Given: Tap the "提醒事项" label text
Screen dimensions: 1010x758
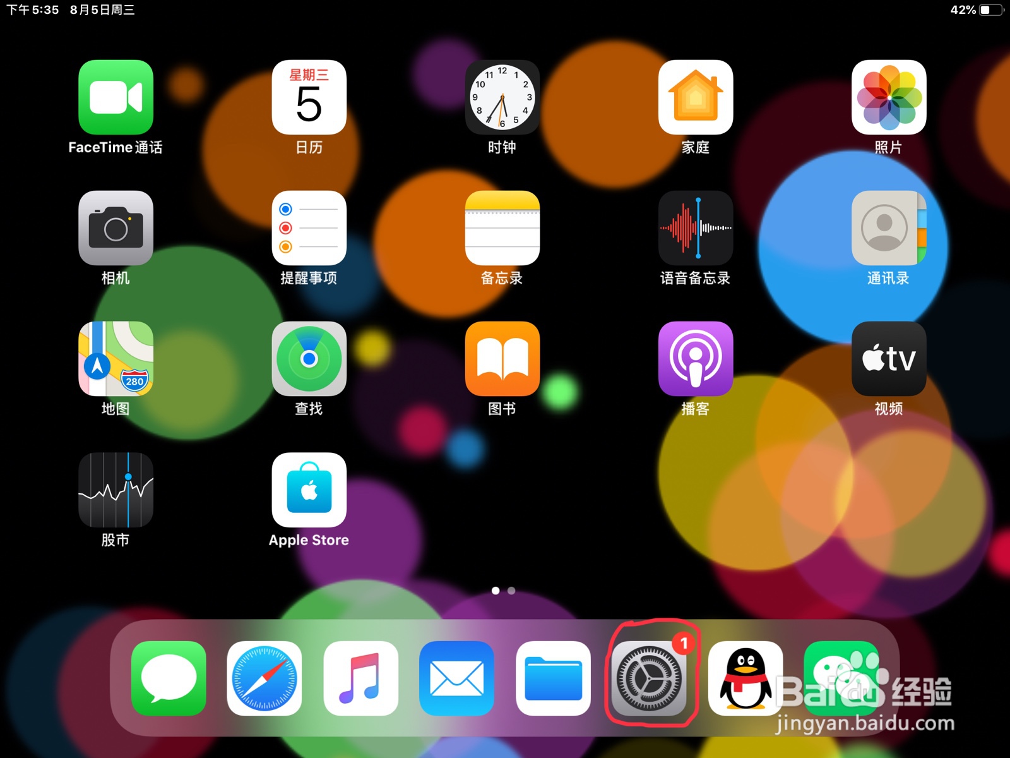Looking at the screenshot, I should click(309, 278).
